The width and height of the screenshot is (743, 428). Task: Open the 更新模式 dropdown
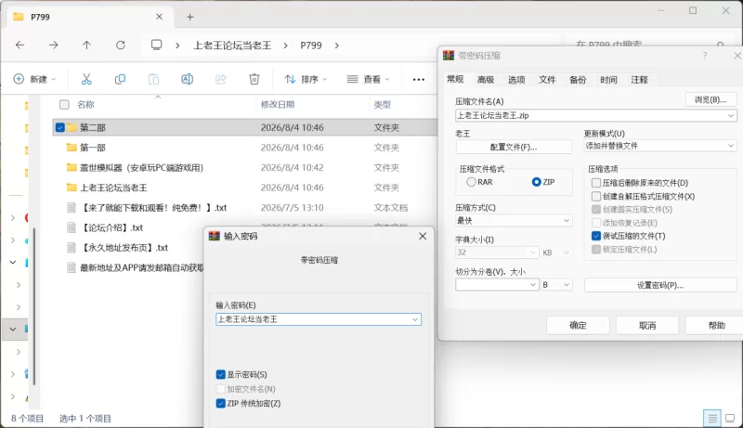pyautogui.click(x=730, y=146)
